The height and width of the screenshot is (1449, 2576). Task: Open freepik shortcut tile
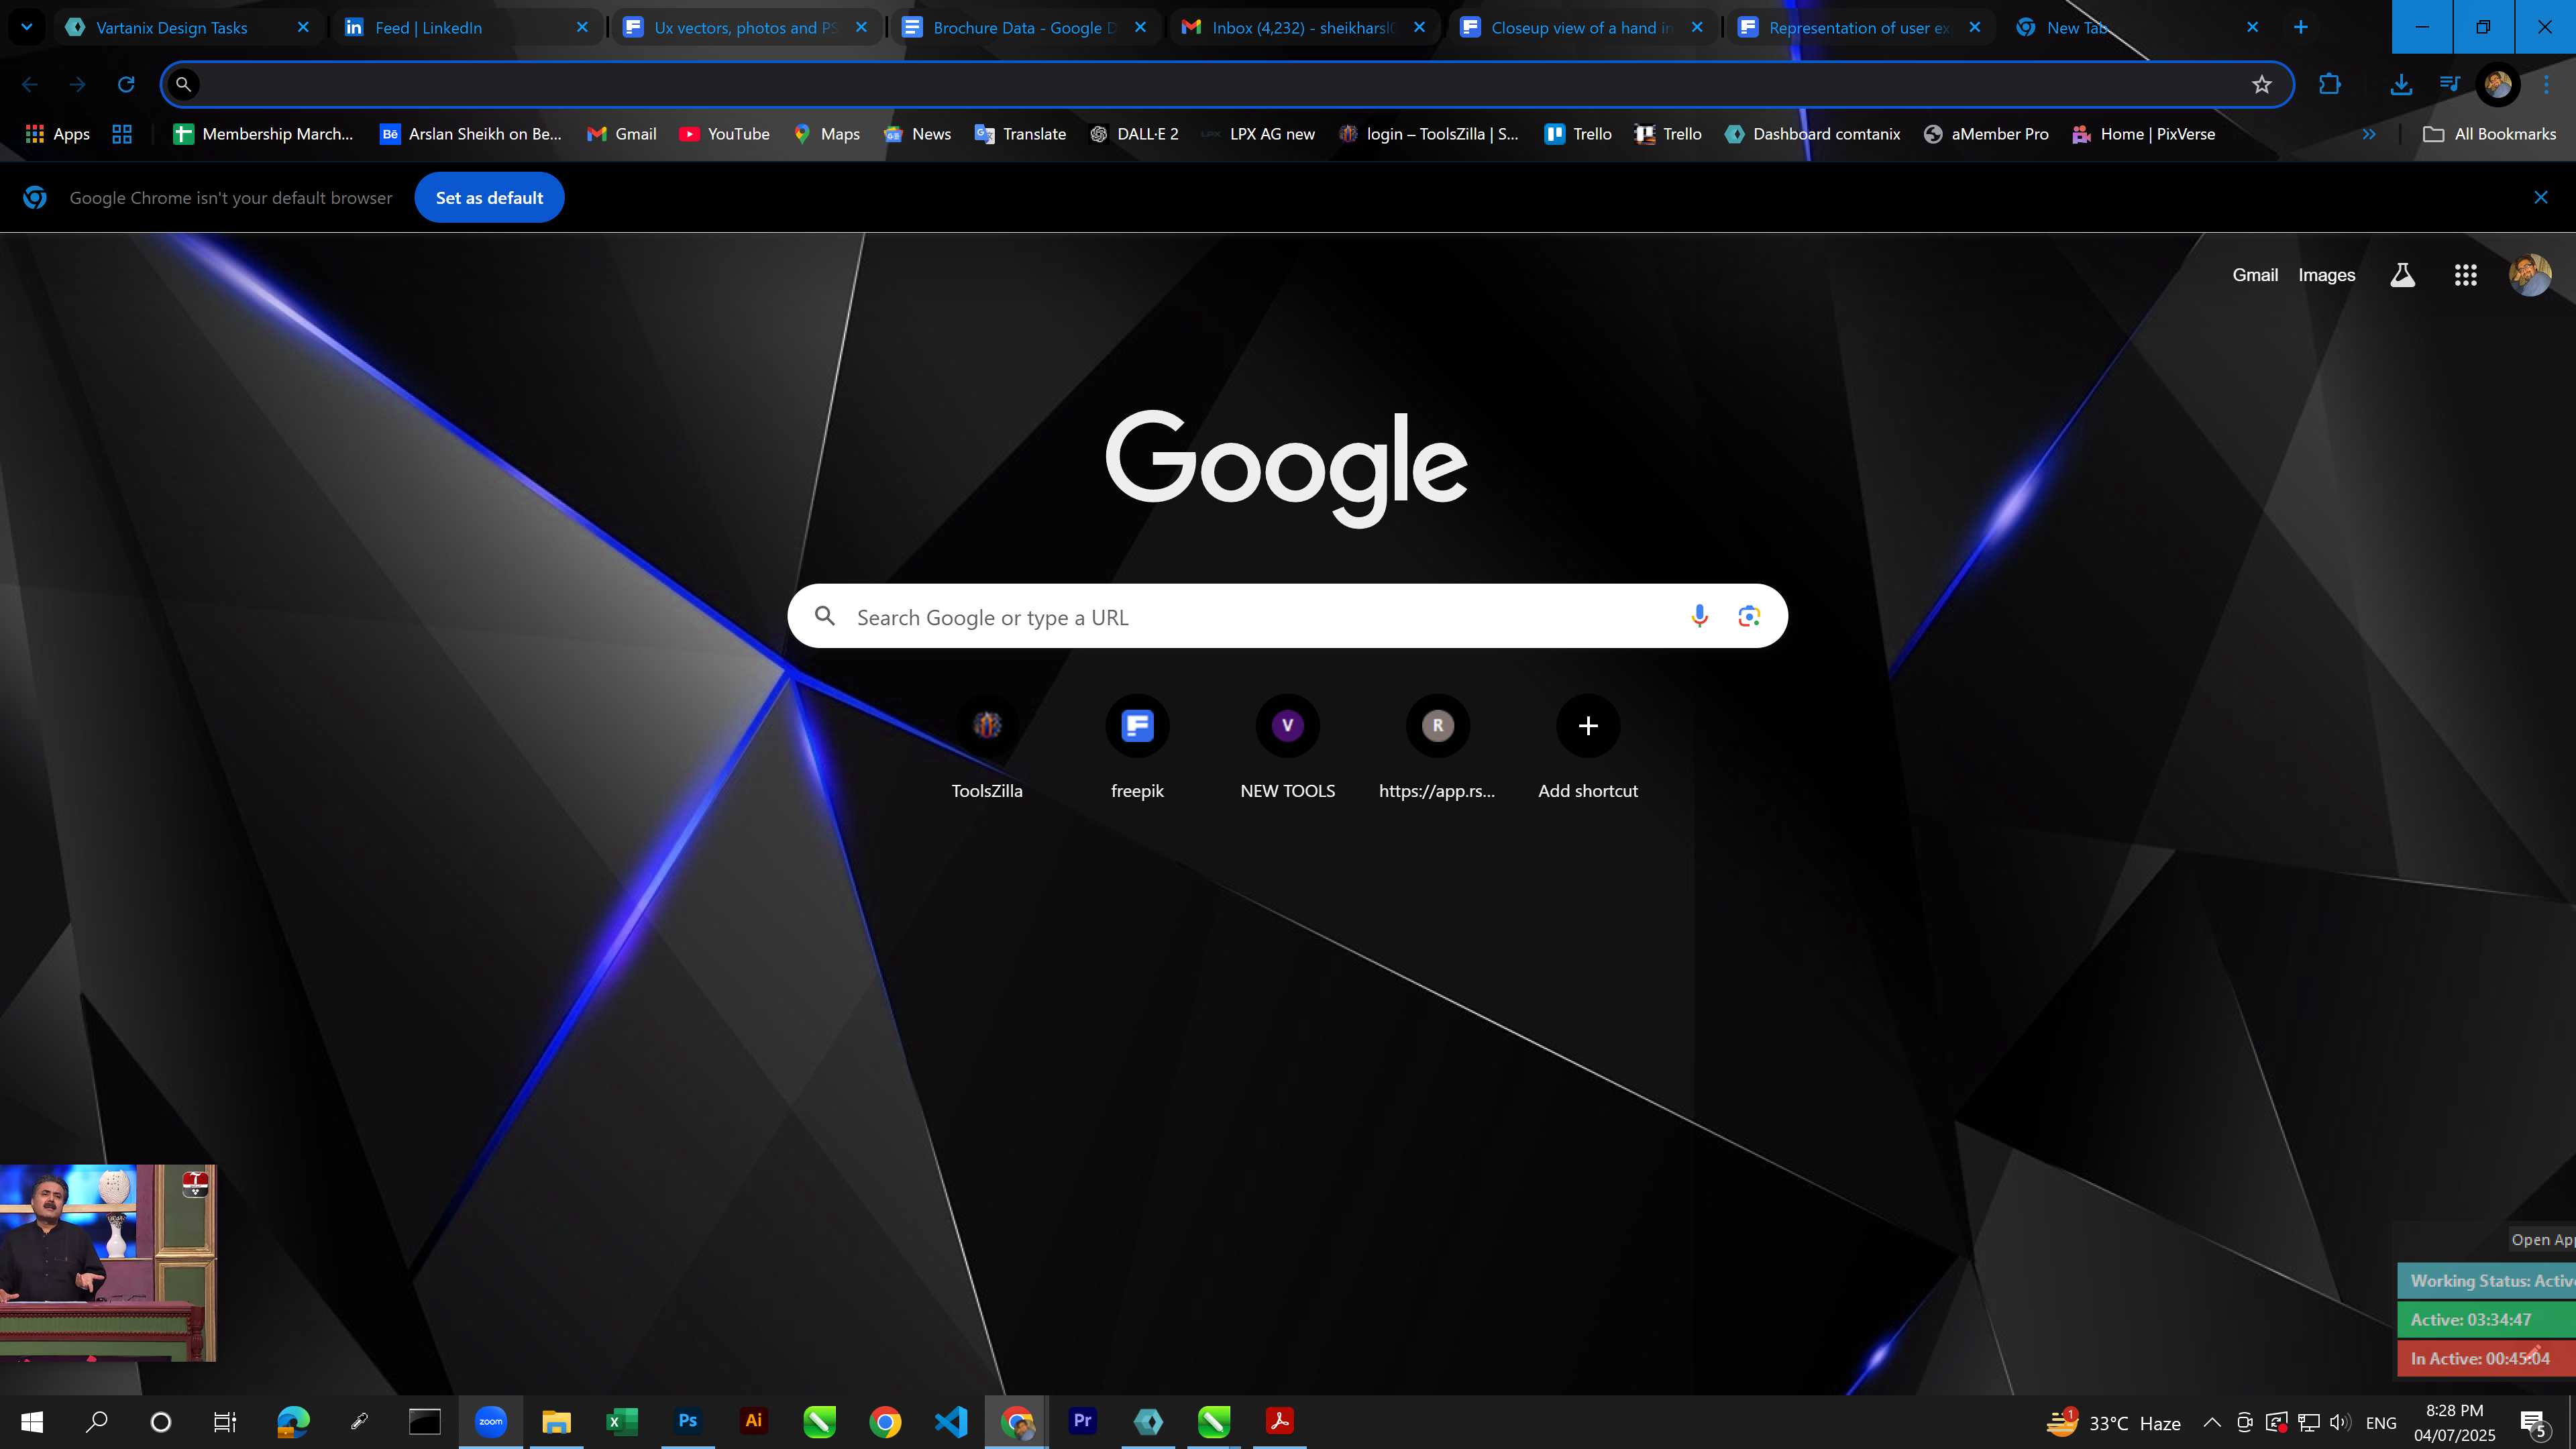[1137, 747]
